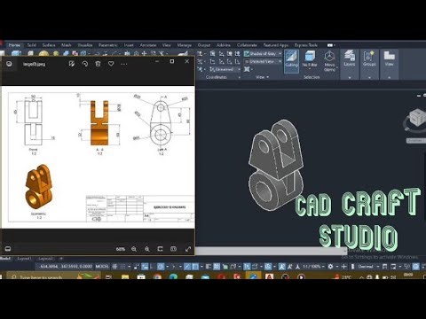Viewport: 426px width, 319px height.
Task: Click the 60% zoom level text
Action: click(121, 249)
